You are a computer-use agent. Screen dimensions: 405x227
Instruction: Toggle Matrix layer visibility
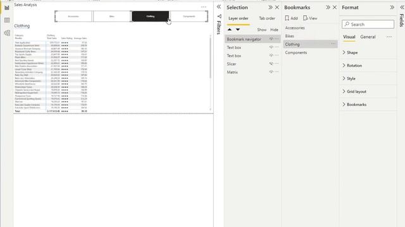point(271,72)
